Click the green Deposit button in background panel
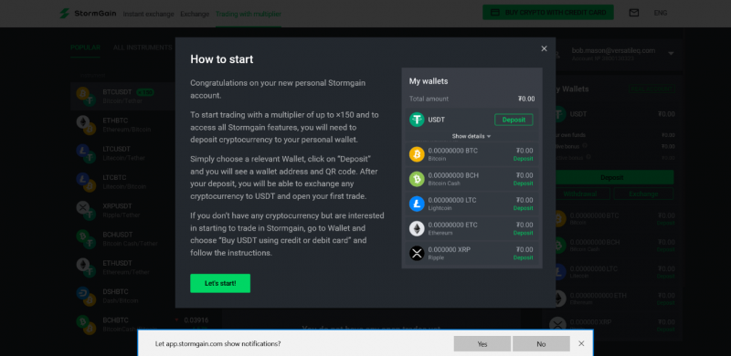The width and height of the screenshot is (731, 356). pos(614,177)
